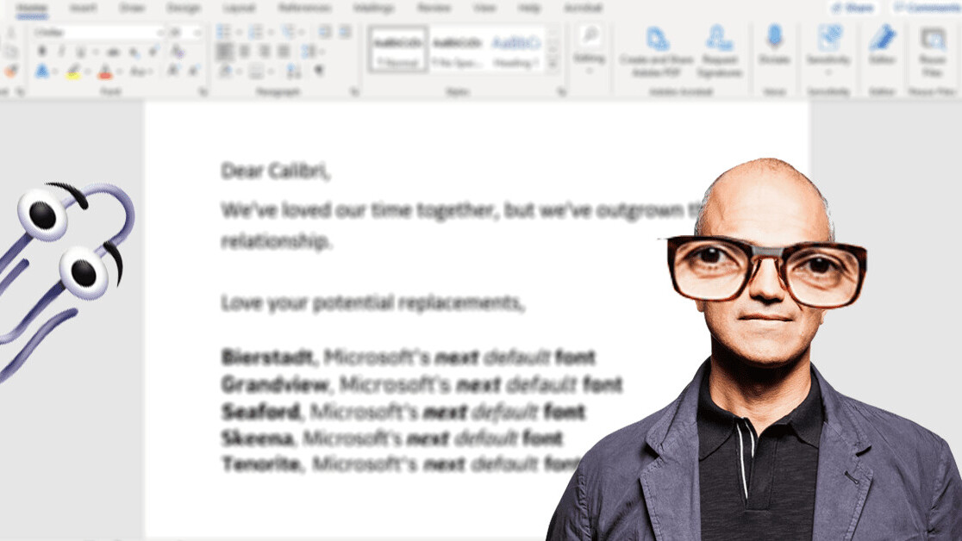
Task: Toggle bold formatting
Action: coord(41,52)
